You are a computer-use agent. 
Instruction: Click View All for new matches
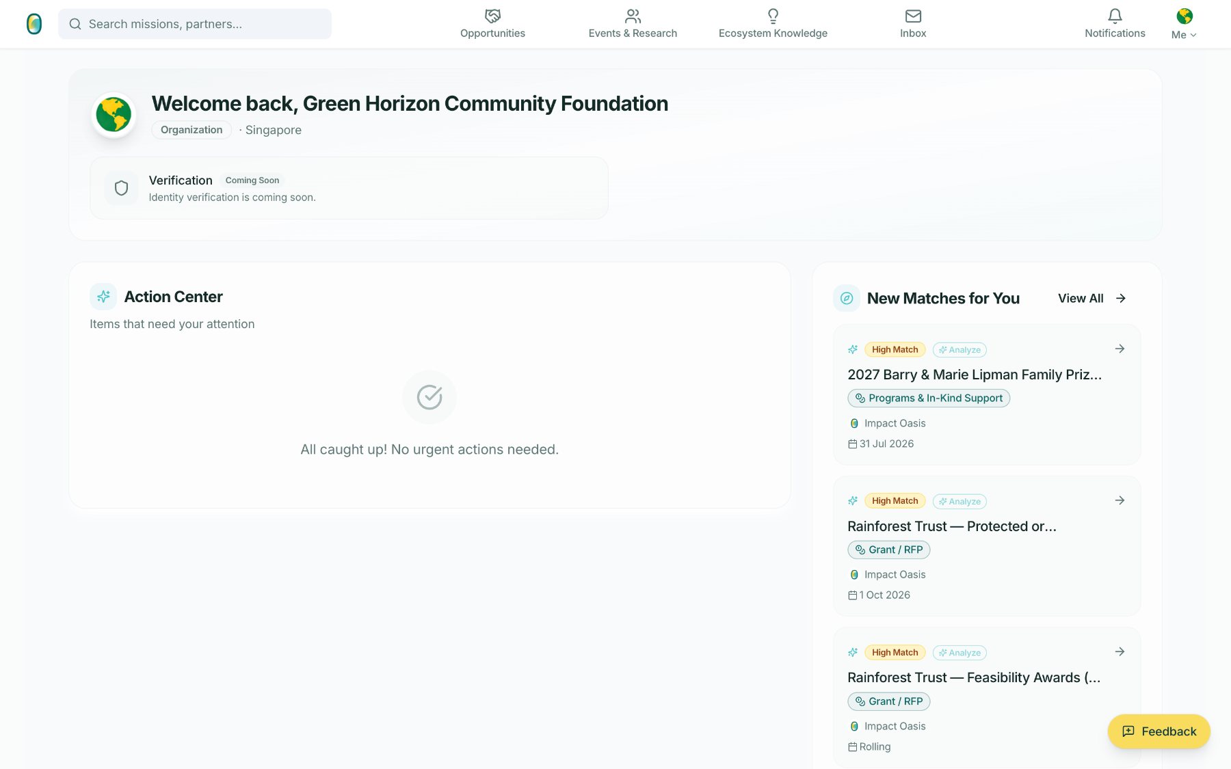1092,298
